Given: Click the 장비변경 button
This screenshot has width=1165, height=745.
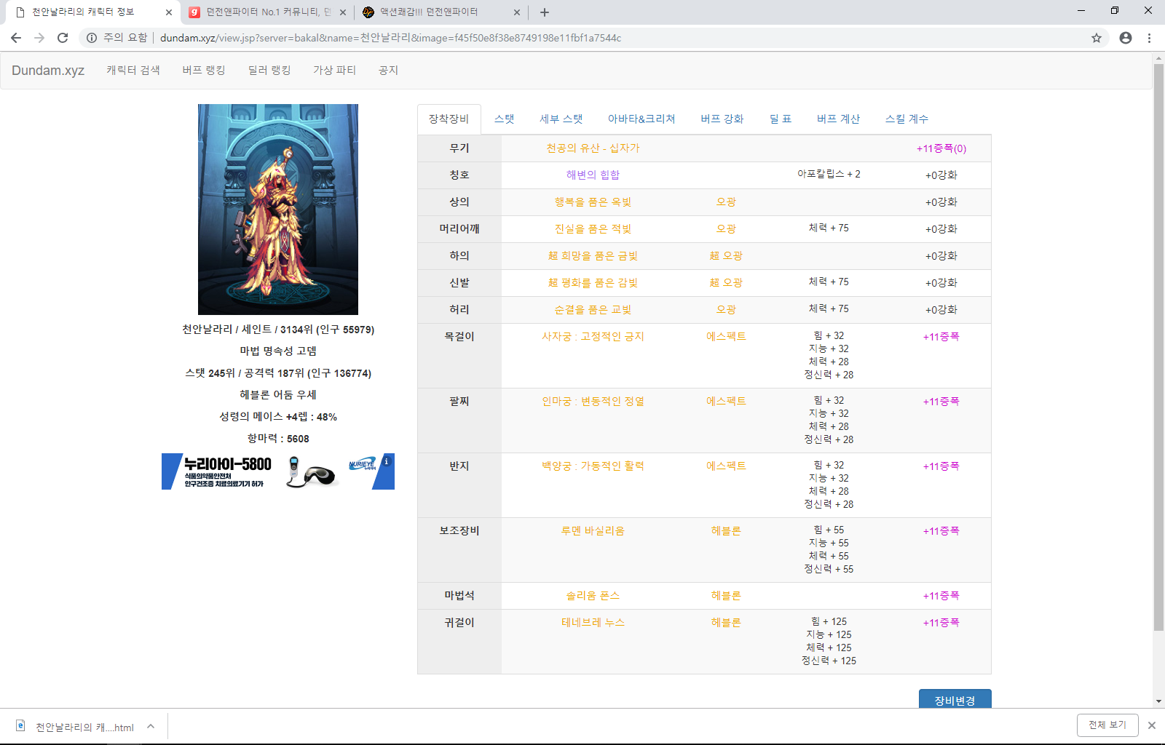Looking at the screenshot, I should [955, 700].
